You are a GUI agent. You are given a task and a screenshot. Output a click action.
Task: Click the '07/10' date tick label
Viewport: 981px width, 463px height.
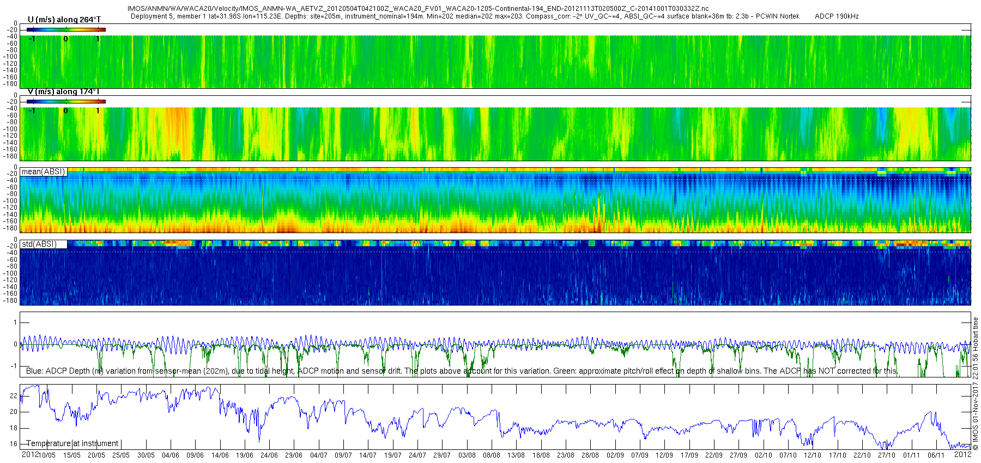(x=788, y=455)
